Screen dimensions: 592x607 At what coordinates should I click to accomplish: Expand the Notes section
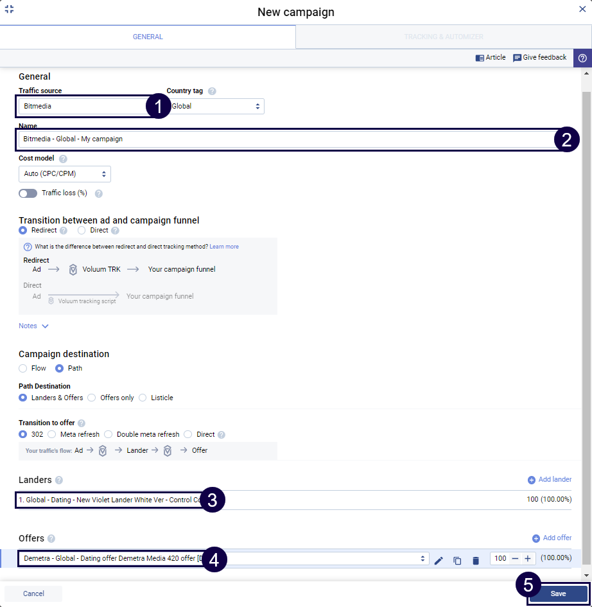tap(34, 326)
